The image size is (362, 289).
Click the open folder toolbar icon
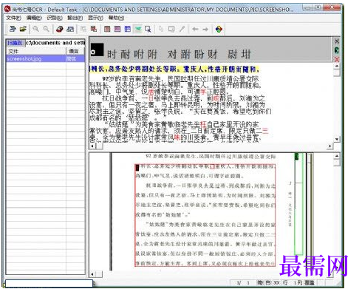click(23, 29)
